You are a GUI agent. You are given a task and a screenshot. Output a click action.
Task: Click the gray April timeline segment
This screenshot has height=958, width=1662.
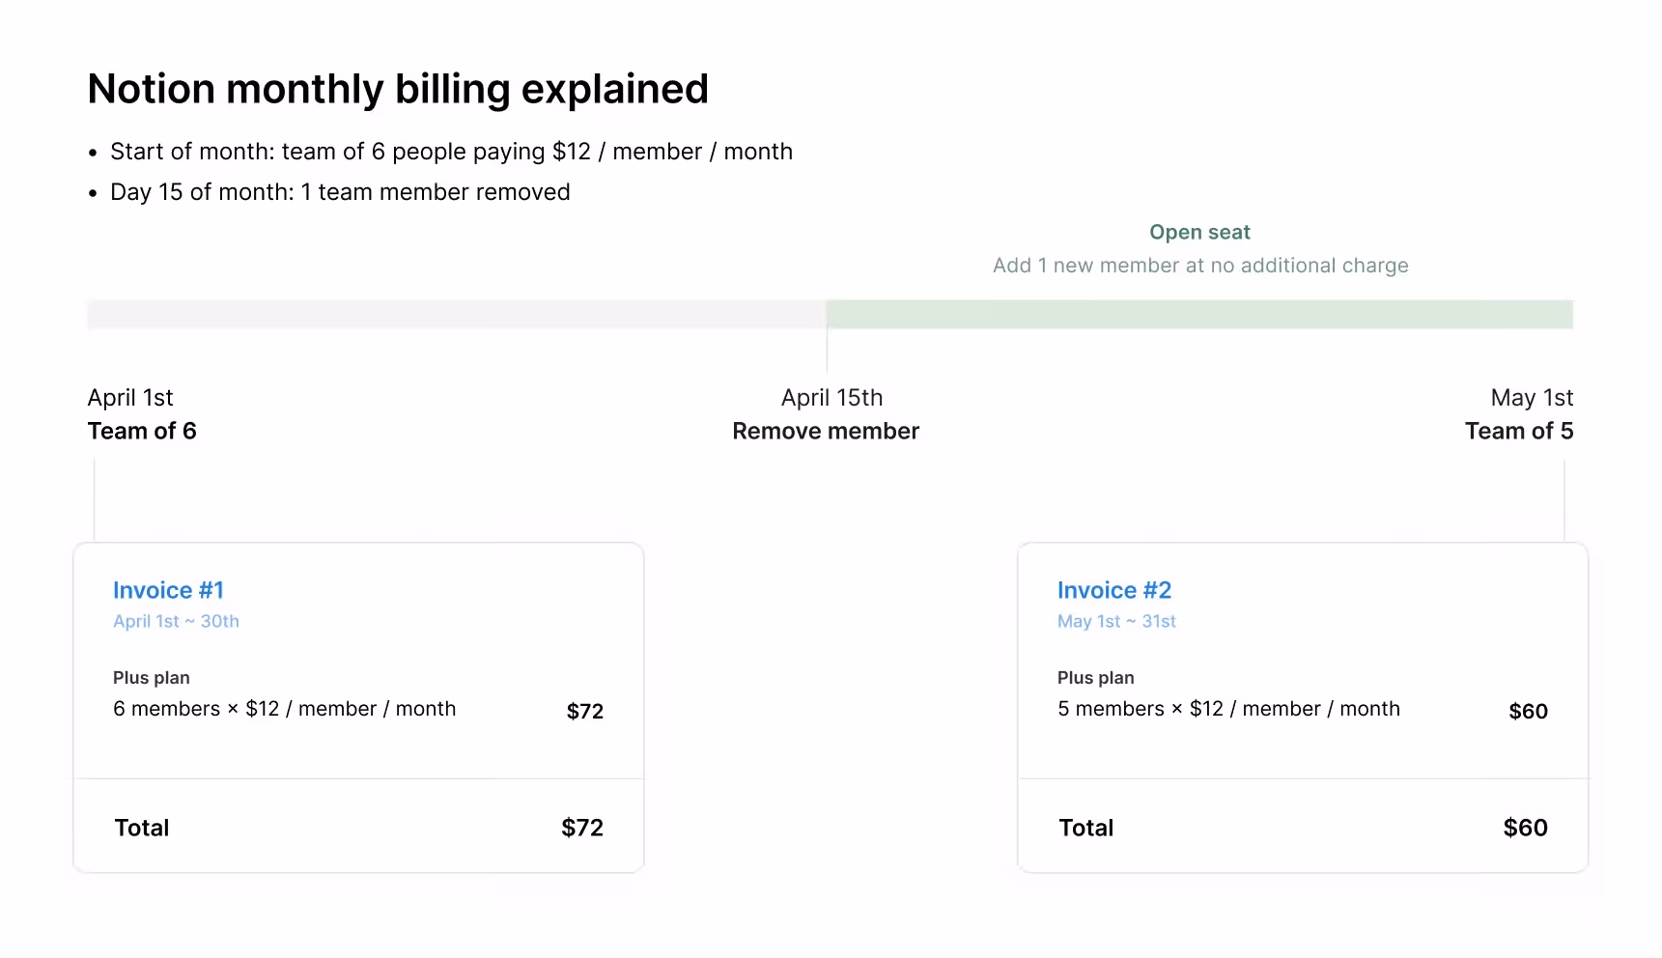click(454, 314)
